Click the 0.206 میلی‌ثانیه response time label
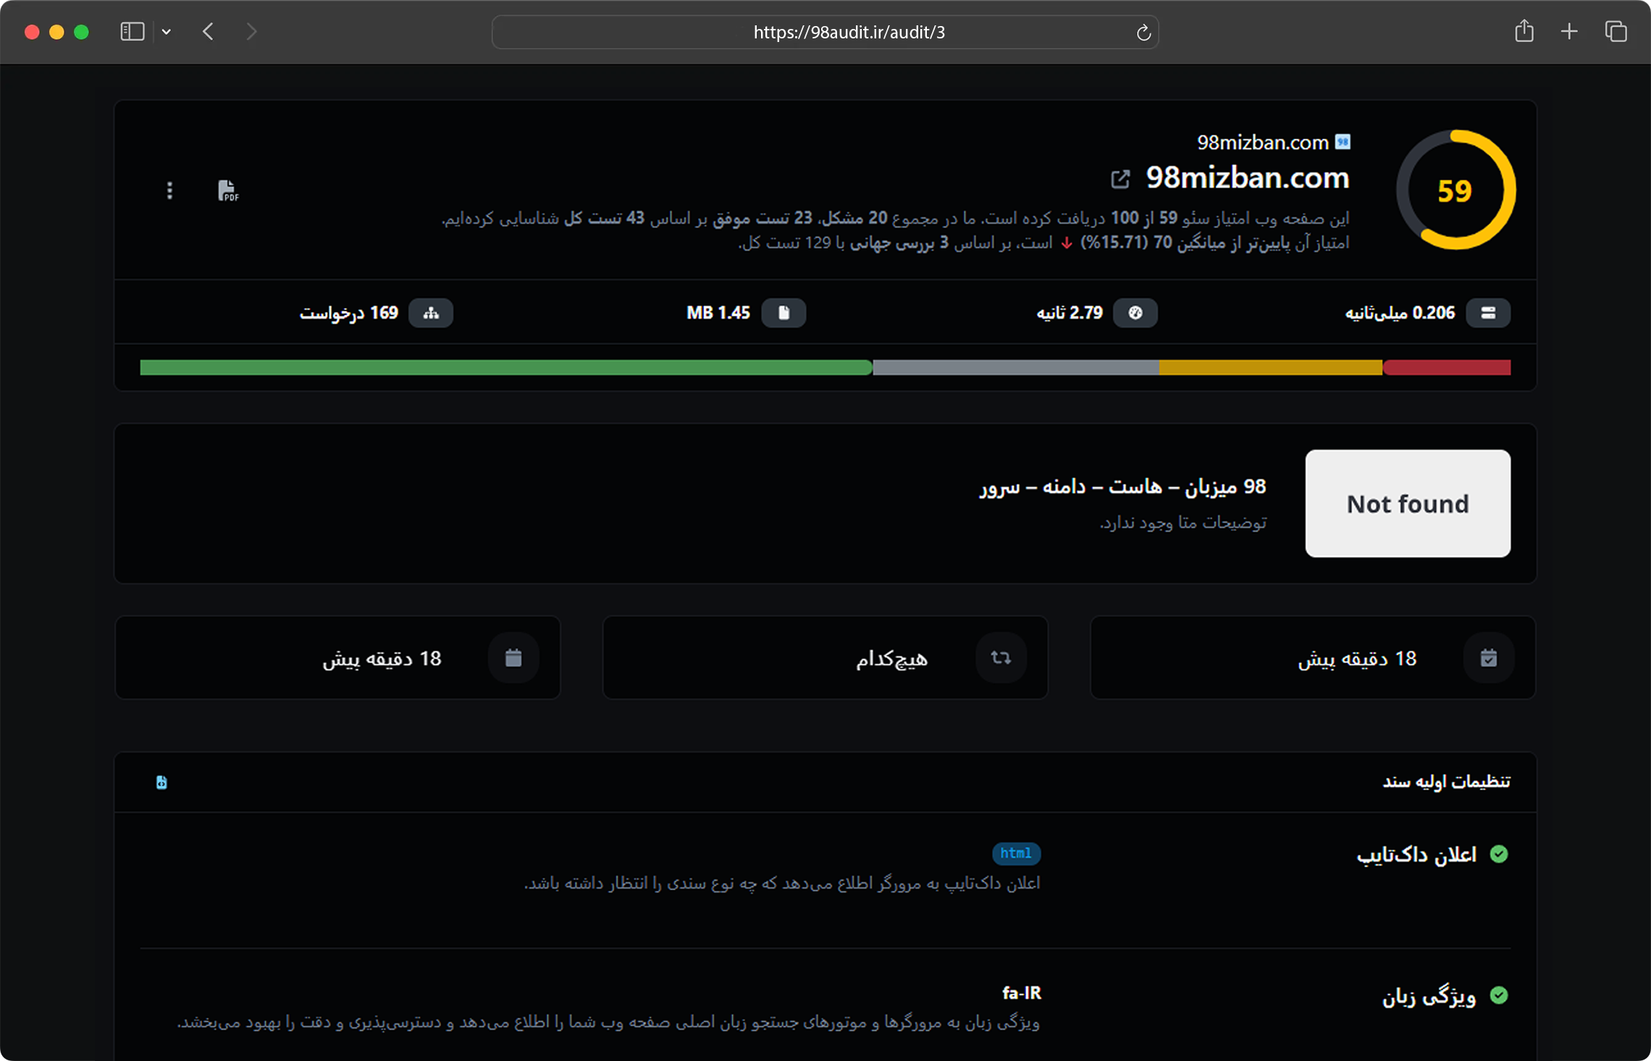Viewport: 1651px width, 1061px height. coord(1400,313)
